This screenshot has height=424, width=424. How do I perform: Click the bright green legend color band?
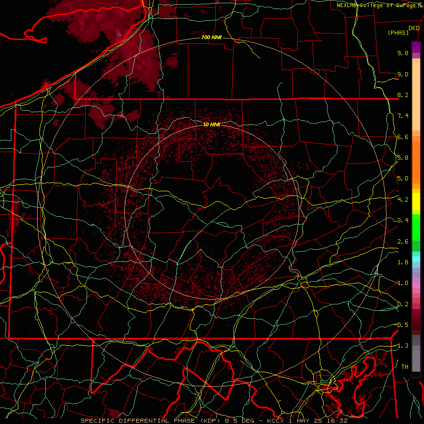(416, 228)
